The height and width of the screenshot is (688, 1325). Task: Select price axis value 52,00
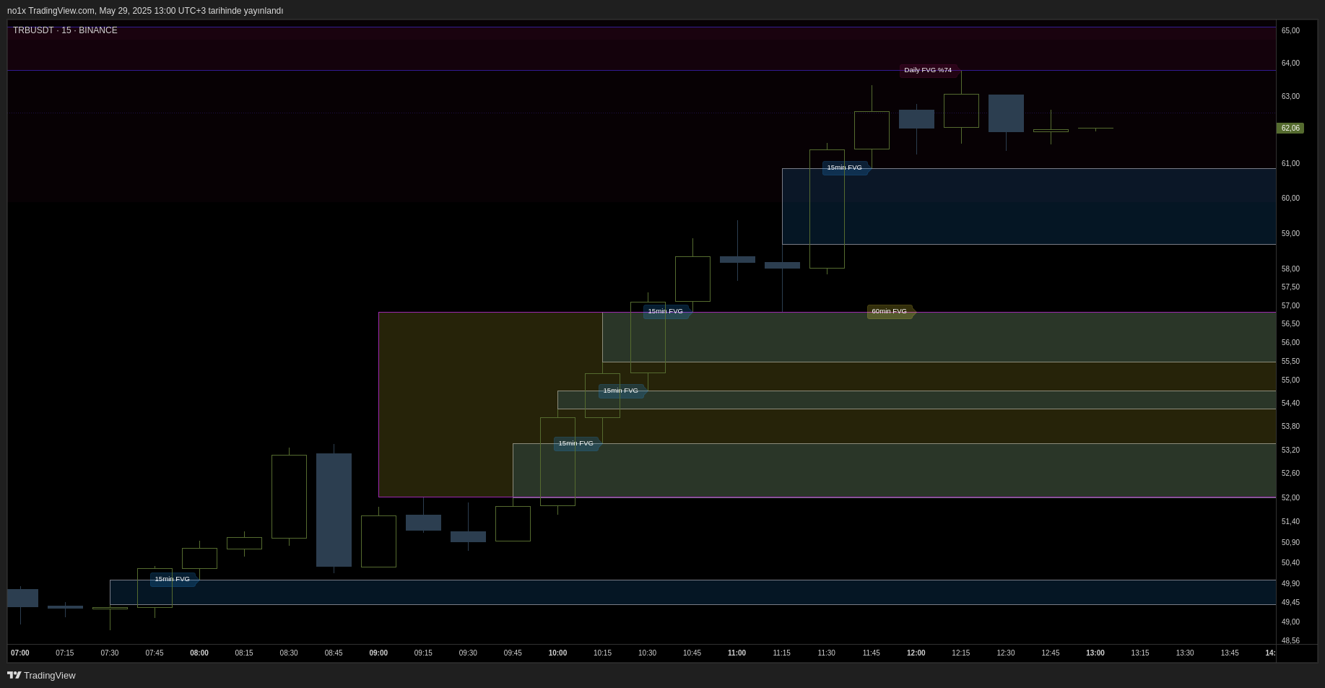1290,497
